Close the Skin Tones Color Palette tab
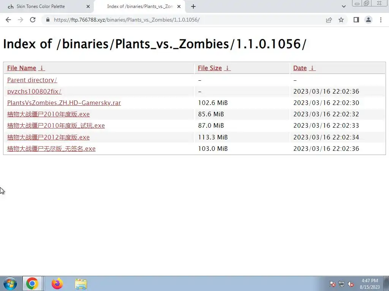This screenshot has width=389, height=291. pos(88,7)
